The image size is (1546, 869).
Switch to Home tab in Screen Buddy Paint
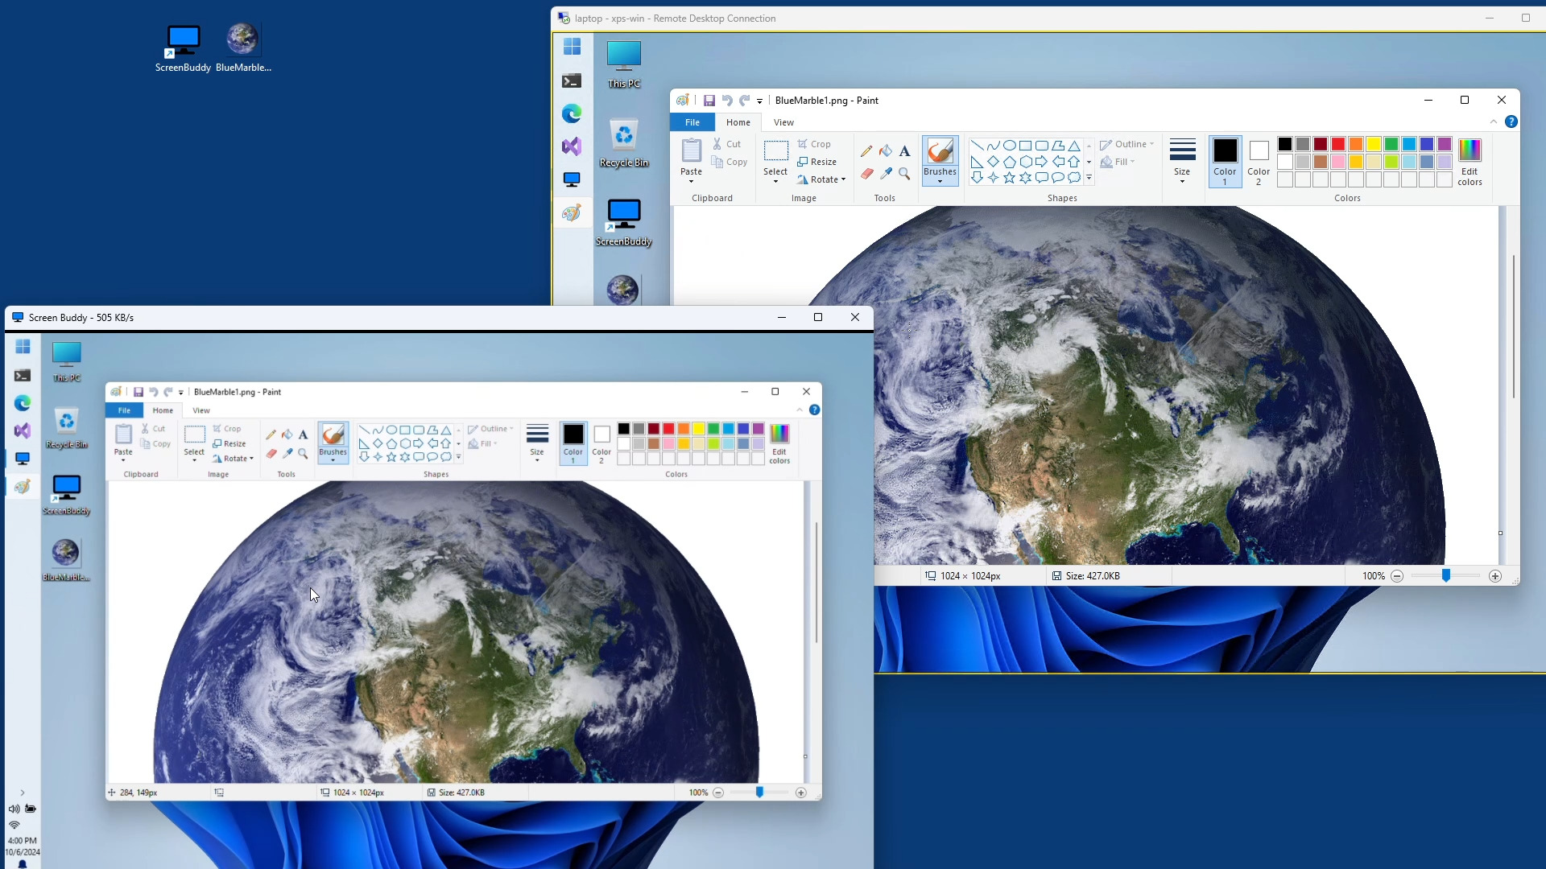163,410
